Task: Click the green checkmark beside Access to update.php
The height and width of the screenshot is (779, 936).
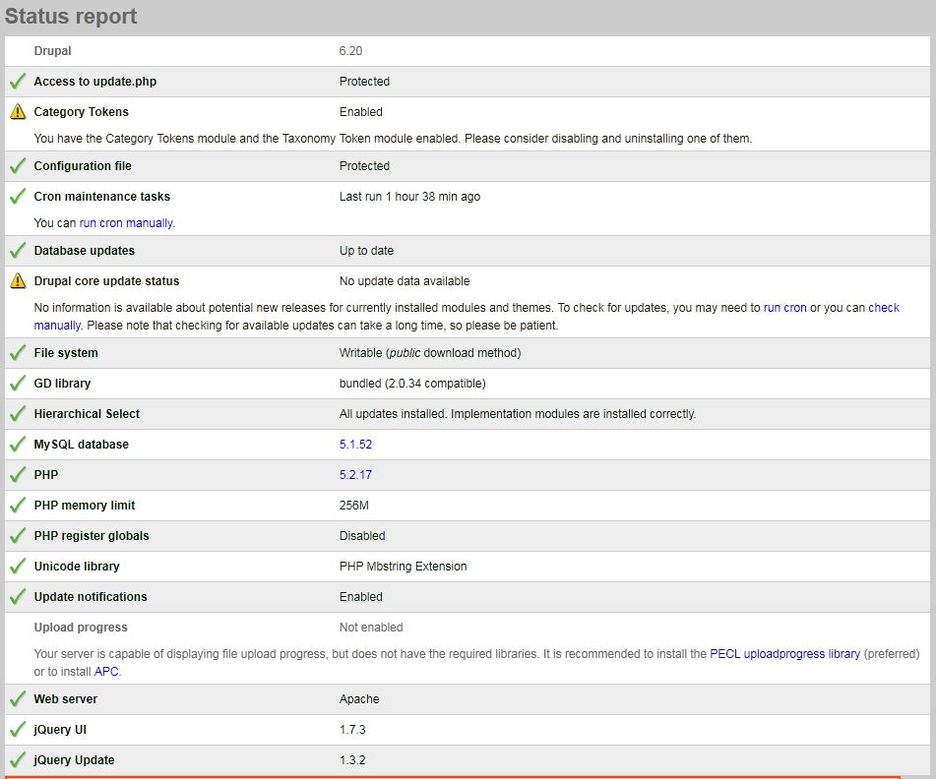Action: [x=17, y=82]
